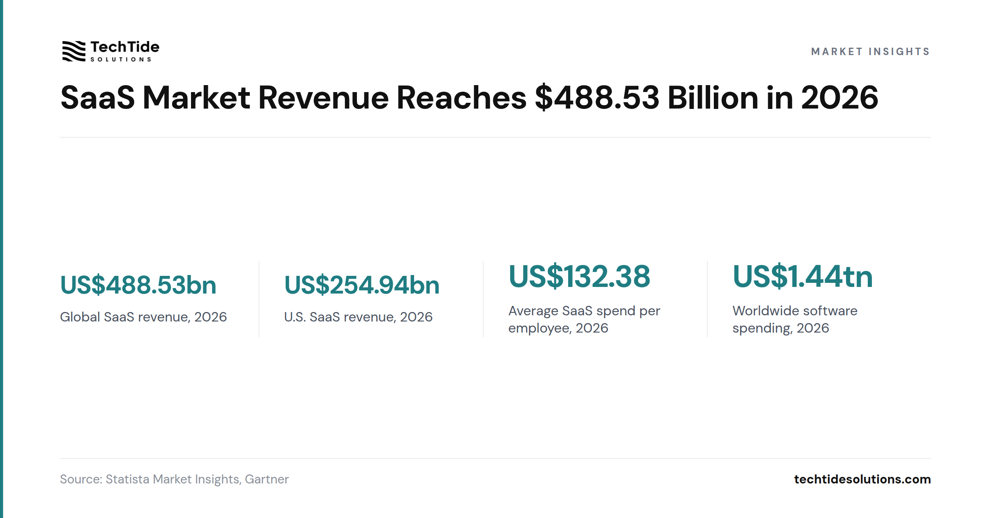Screen dimensions: 988x518
Task: Click 'Average SaaS spend per employee' caption
Action: click(x=584, y=319)
